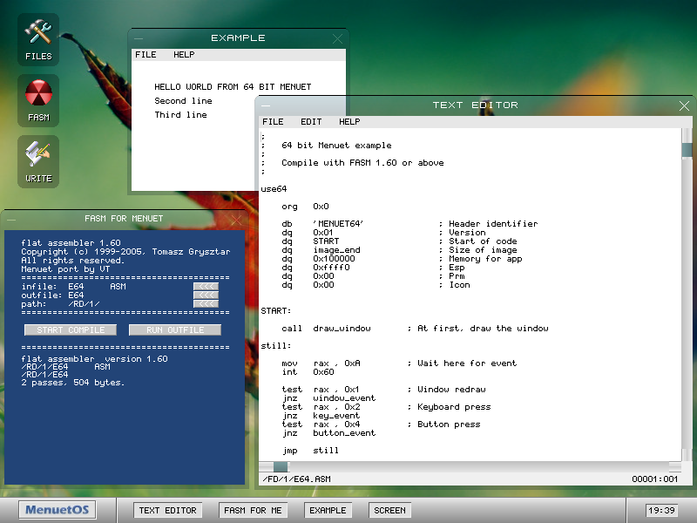Minimize the Example window
This screenshot has width=697, height=523.
pyautogui.click(x=139, y=38)
